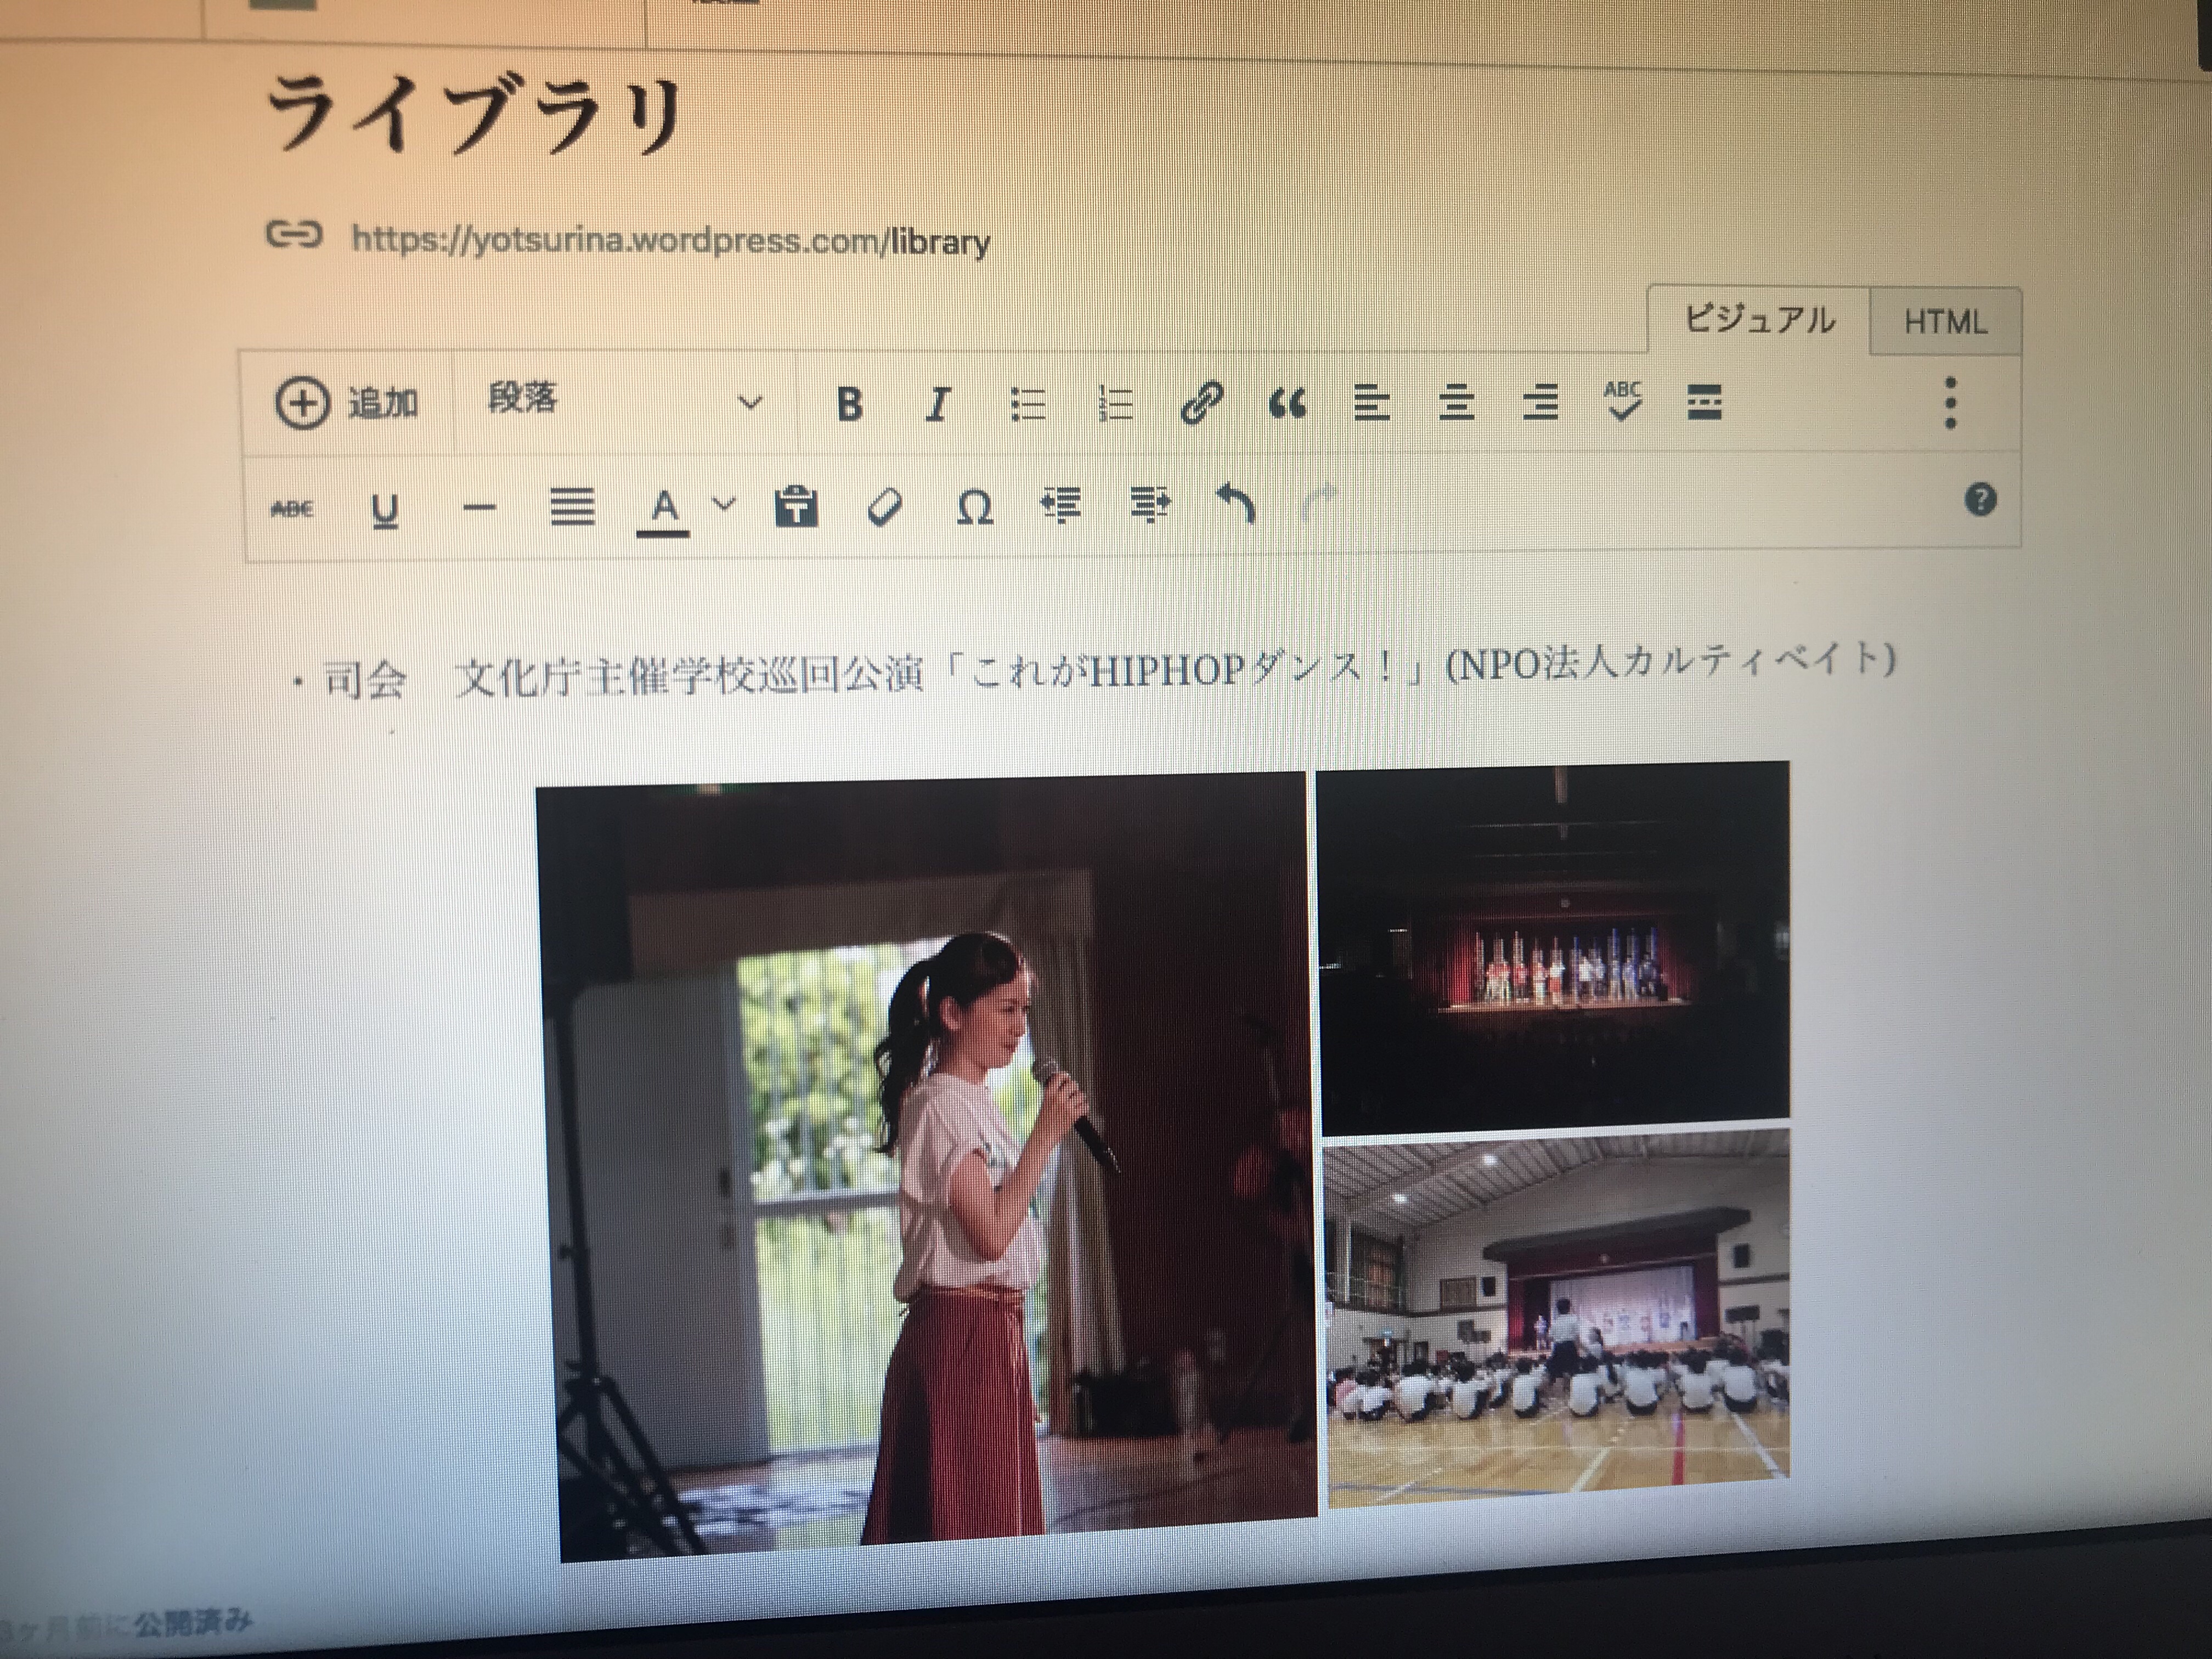Decrease the paragraph indent
The image size is (2212, 1659).
click(1061, 505)
